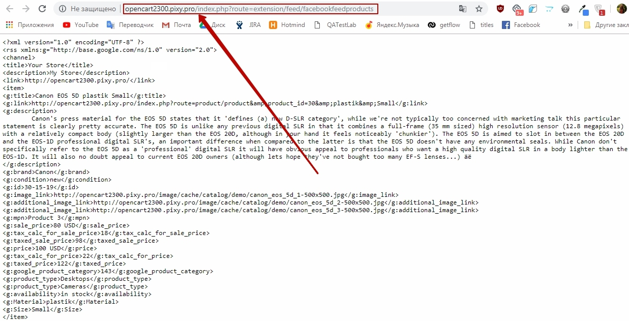Open the Приложения apps shortcut
The image size is (629, 321).
(29, 25)
